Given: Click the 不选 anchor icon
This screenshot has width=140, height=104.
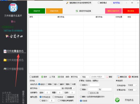Looking at the screenshot, I should click(50, 77).
